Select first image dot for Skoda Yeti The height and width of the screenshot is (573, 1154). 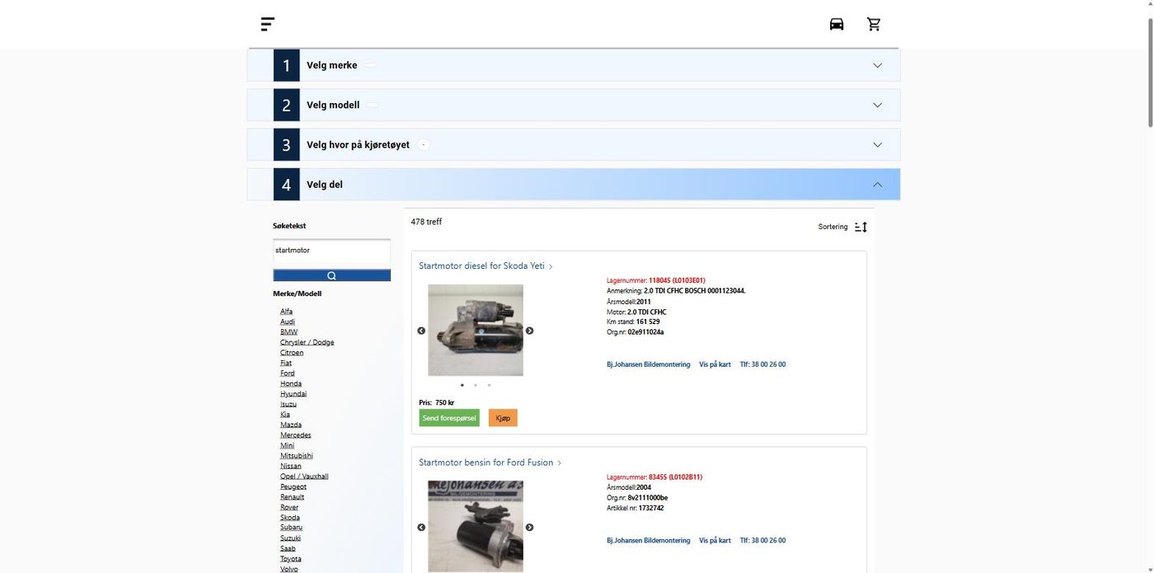pos(462,385)
